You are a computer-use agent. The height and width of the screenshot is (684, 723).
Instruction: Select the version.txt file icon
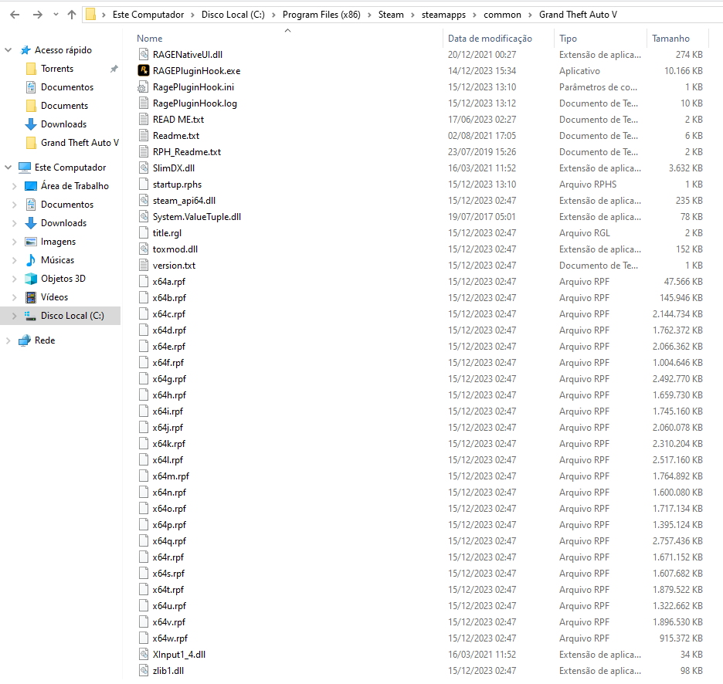pos(144,265)
